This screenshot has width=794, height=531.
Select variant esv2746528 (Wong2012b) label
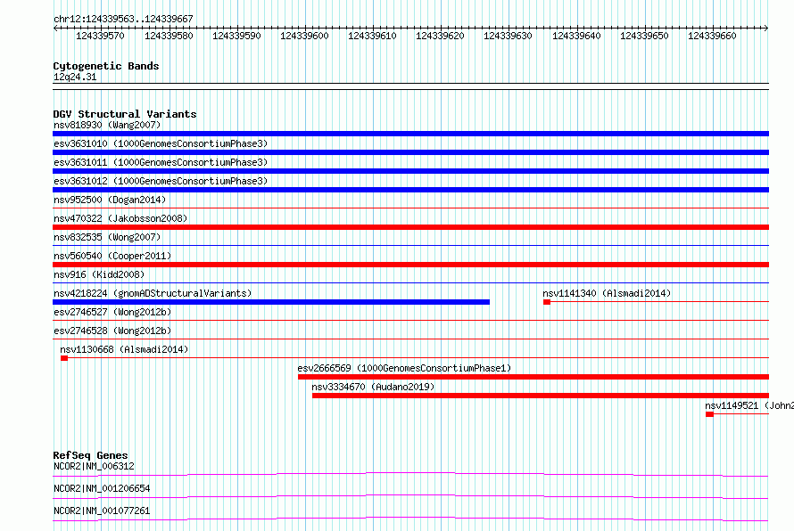(112, 331)
